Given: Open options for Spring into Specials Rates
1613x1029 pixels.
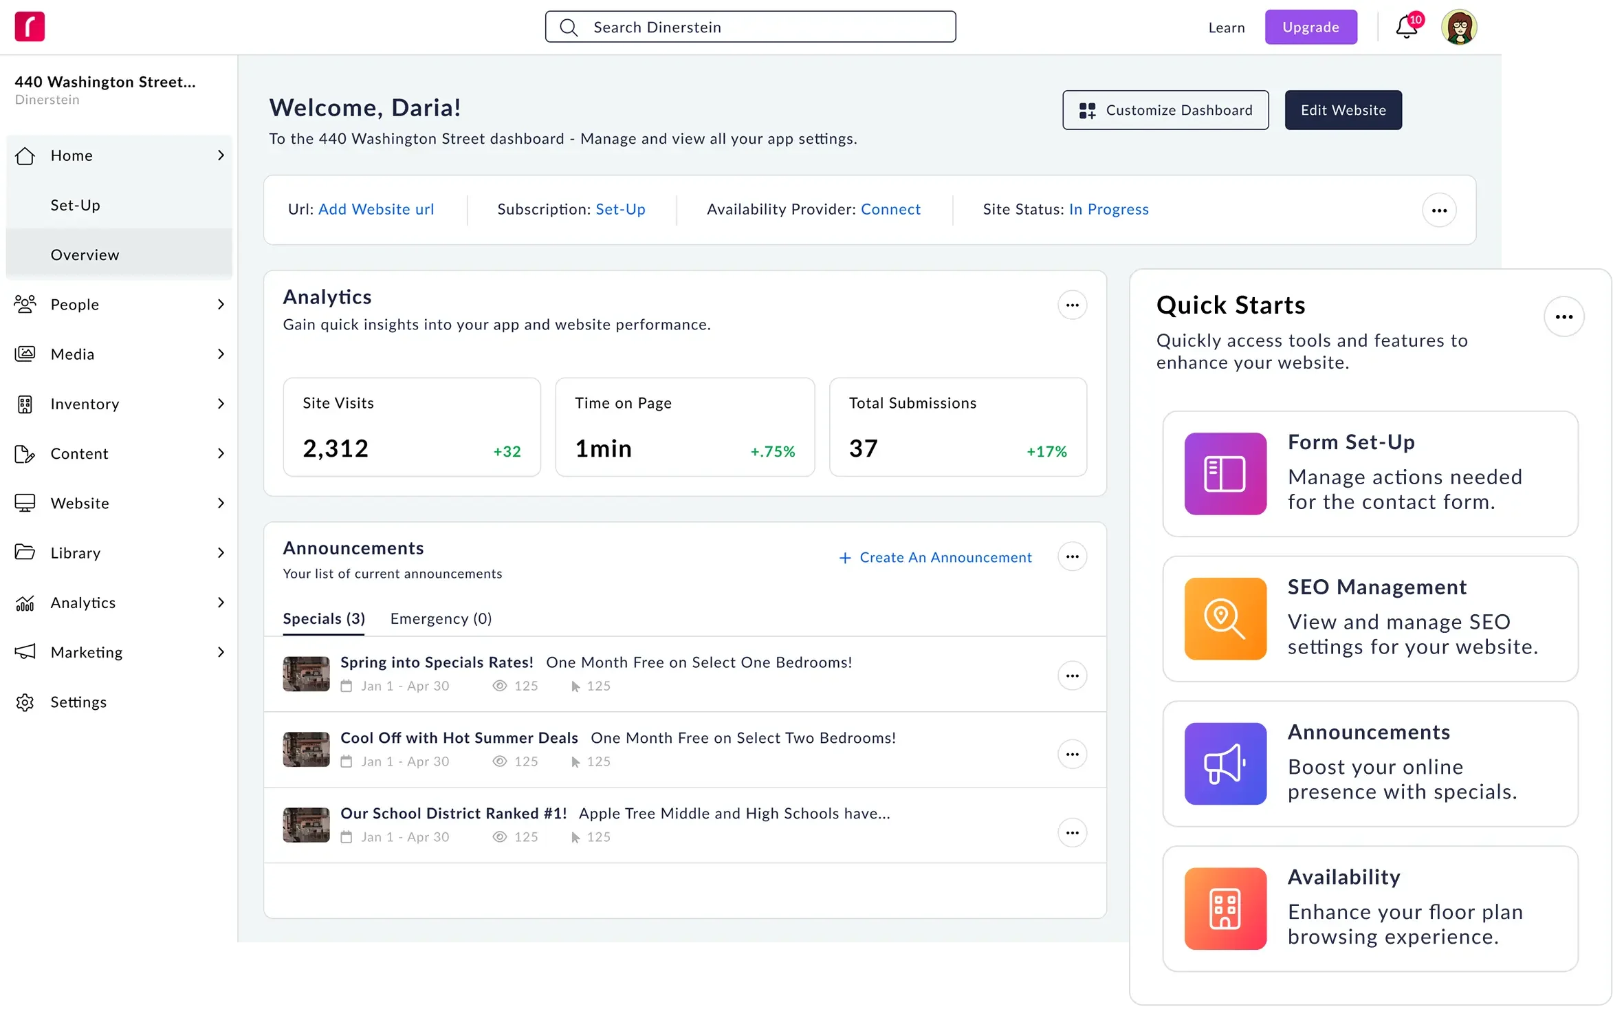Looking at the screenshot, I should coord(1072,676).
